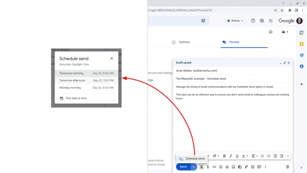The height and width of the screenshot is (173, 307).
Task: Expand more formatting options arrow
Action: tap(288, 156)
